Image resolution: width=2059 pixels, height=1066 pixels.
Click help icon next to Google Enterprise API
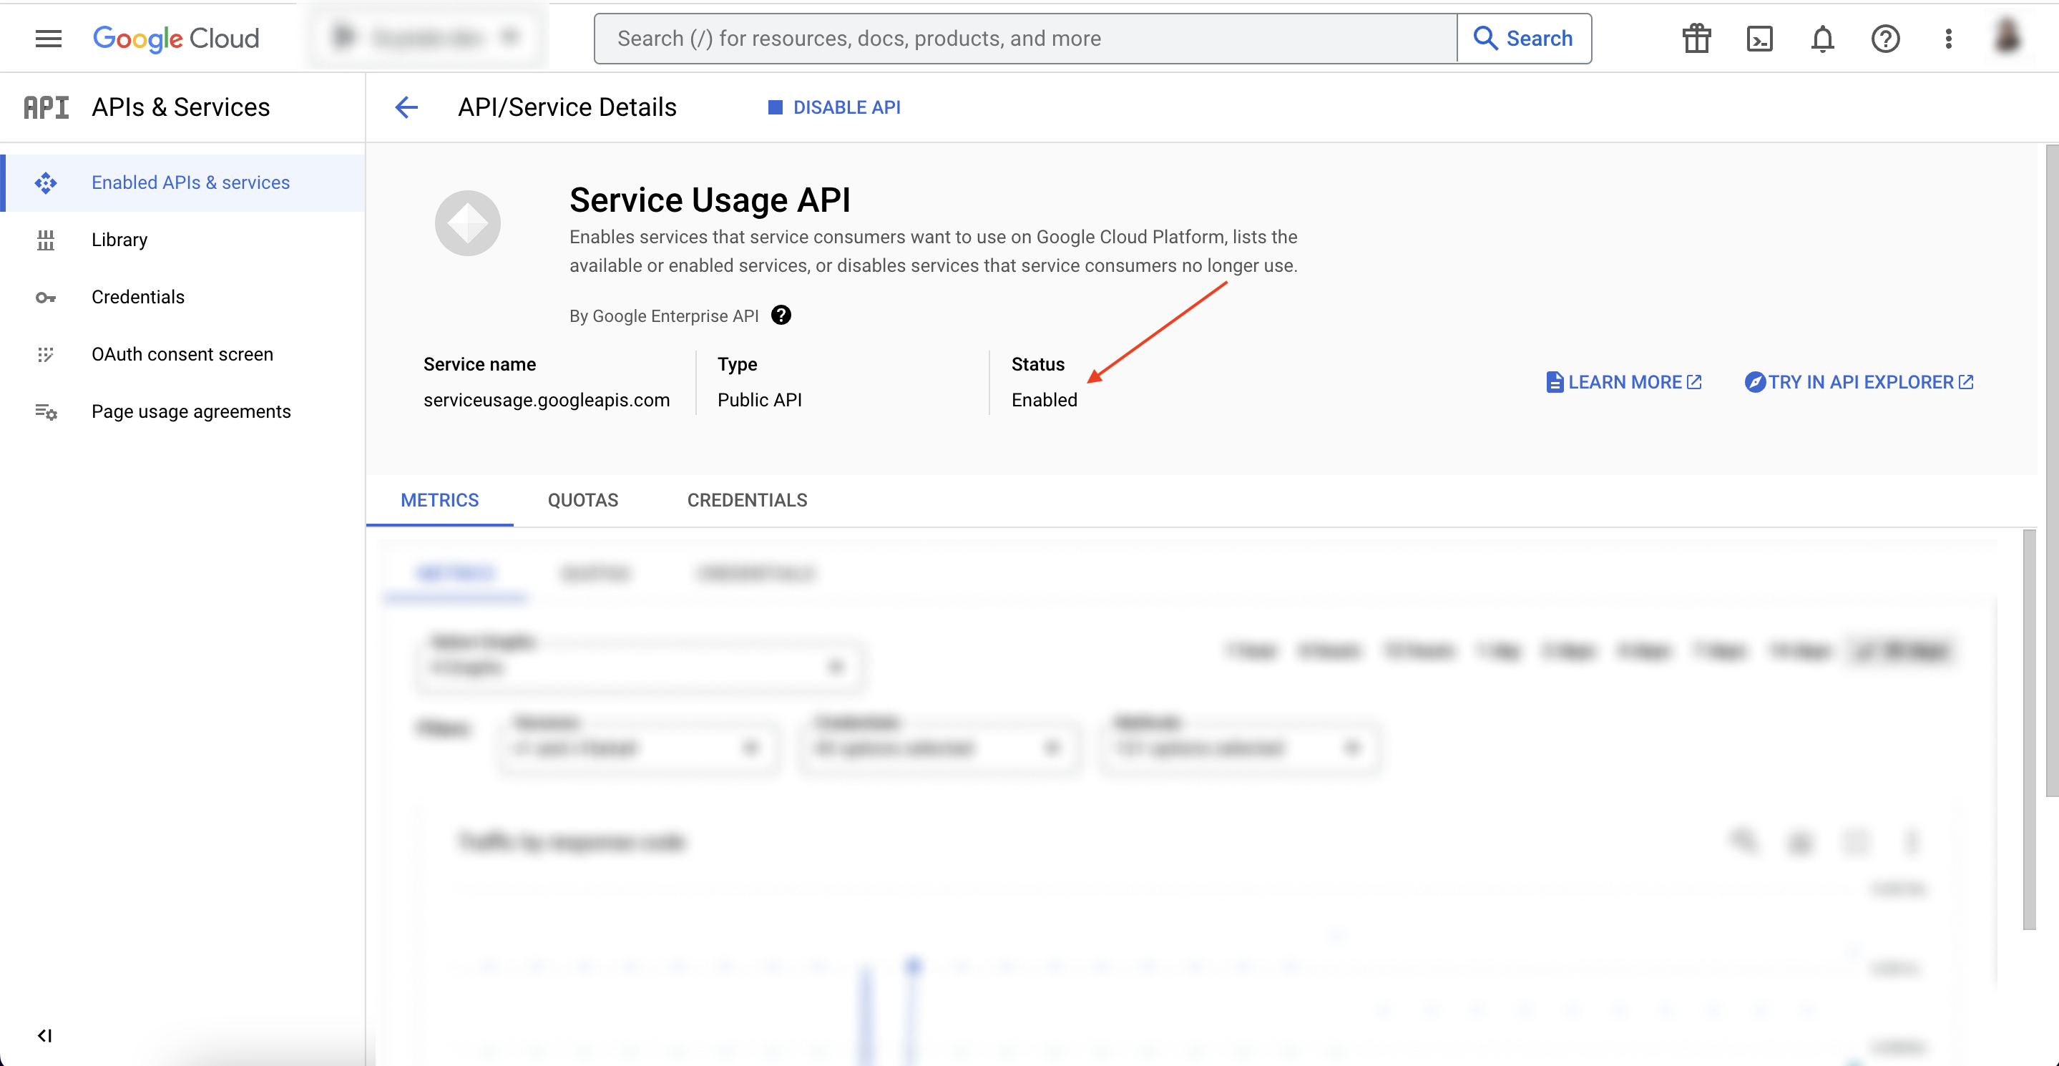click(x=781, y=315)
